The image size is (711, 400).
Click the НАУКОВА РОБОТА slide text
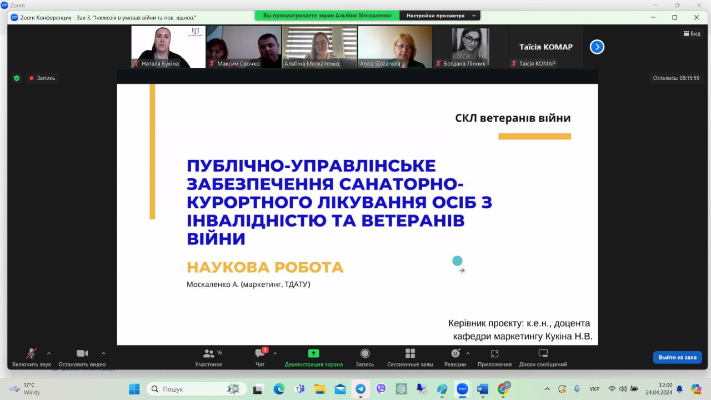tap(265, 267)
